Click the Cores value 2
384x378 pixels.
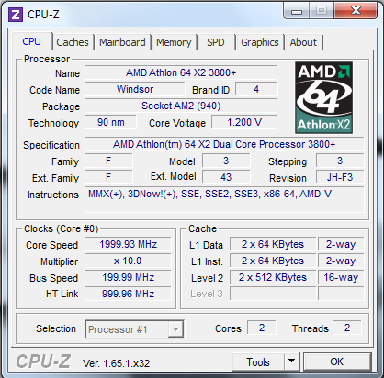click(x=262, y=328)
